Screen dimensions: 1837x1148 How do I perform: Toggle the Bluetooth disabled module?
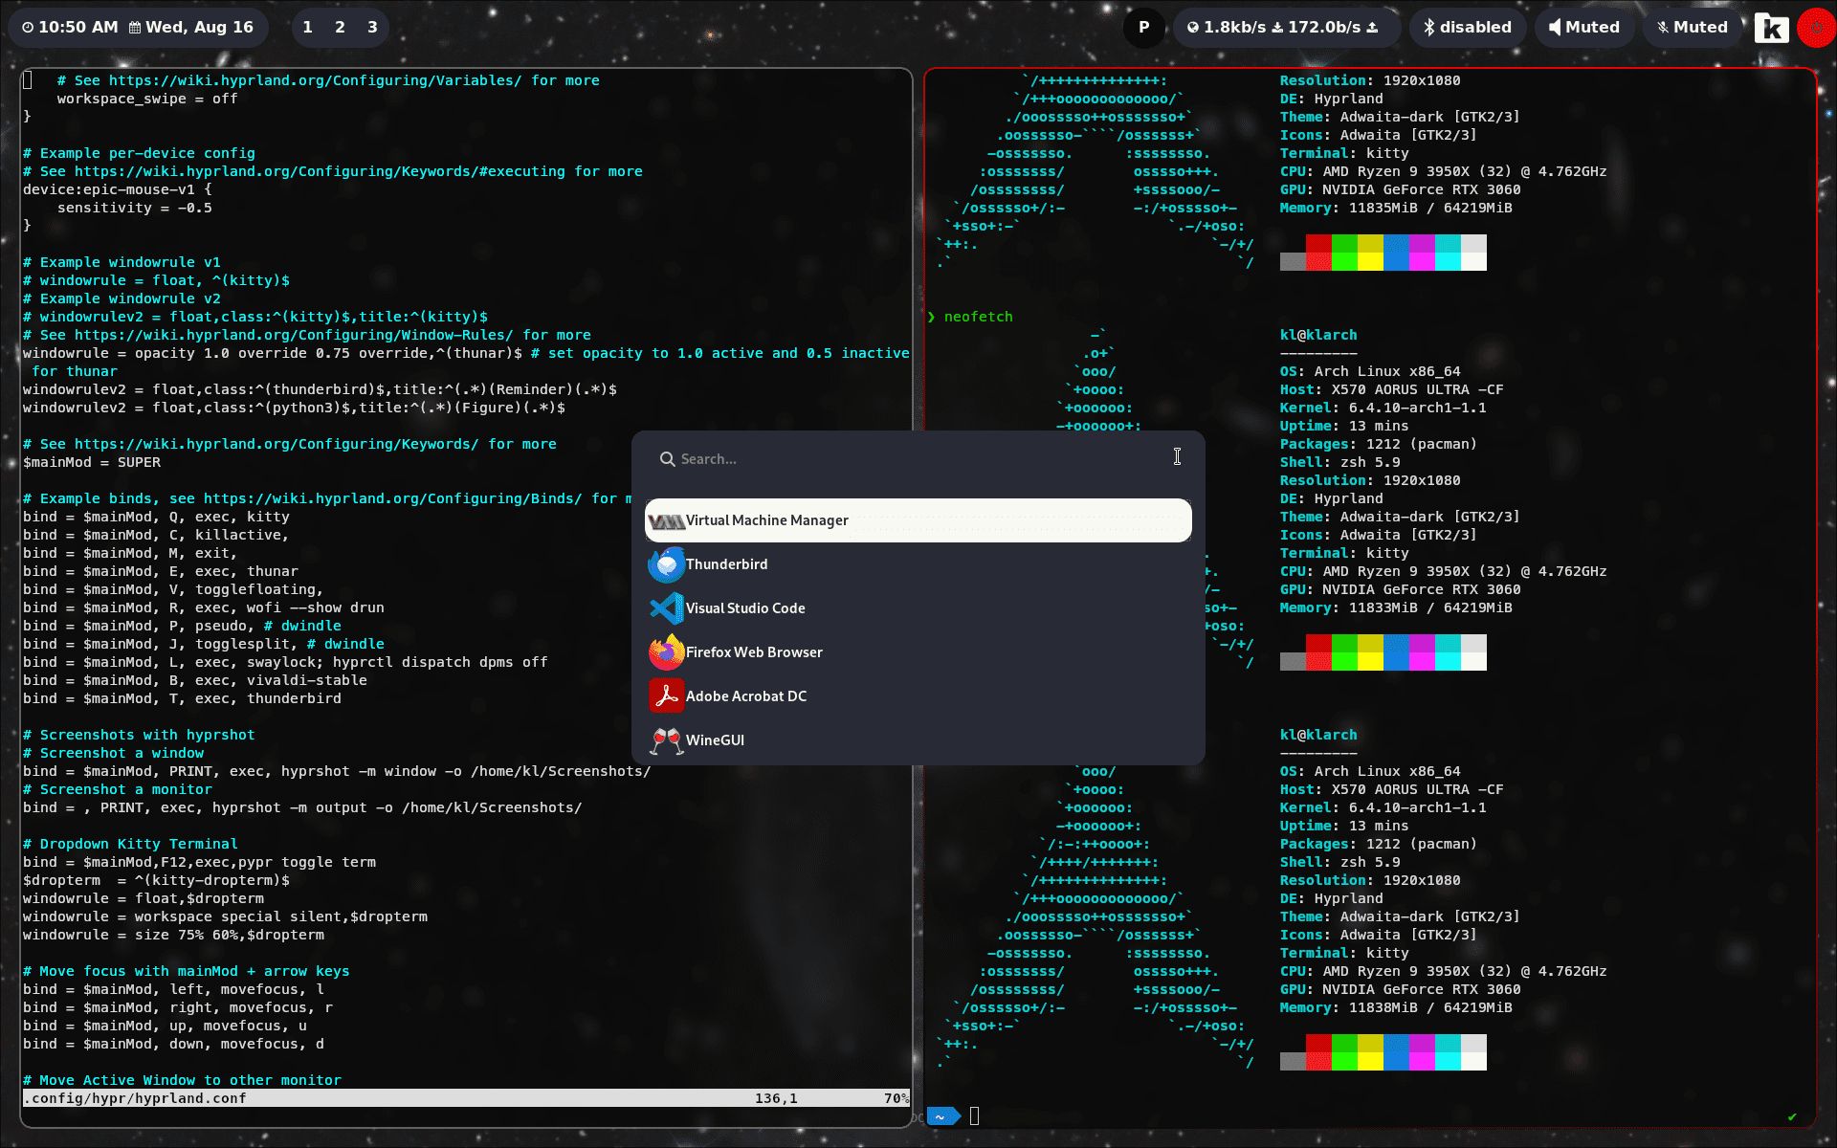1468,28
